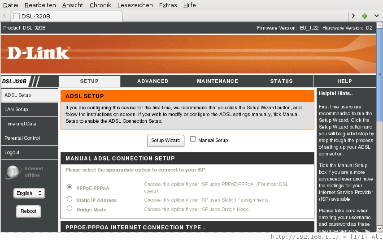
Task: Switch to the STATUS tab
Action: 281,81
